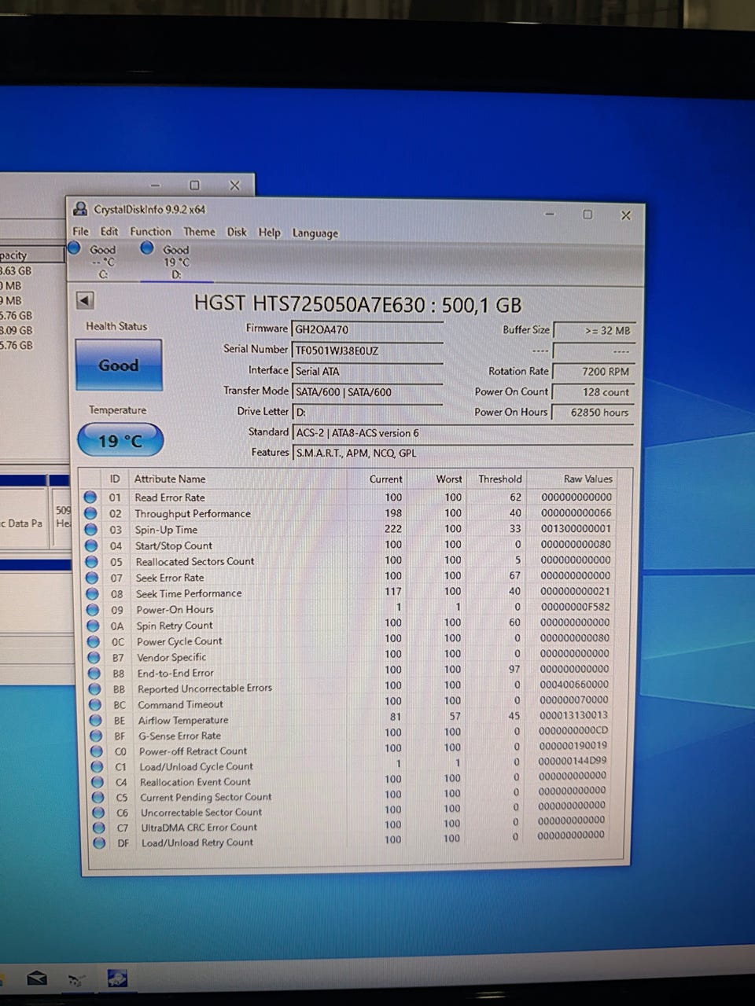The height and width of the screenshot is (1006, 755).
Task: Click the Good health status button
Action: [119, 365]
